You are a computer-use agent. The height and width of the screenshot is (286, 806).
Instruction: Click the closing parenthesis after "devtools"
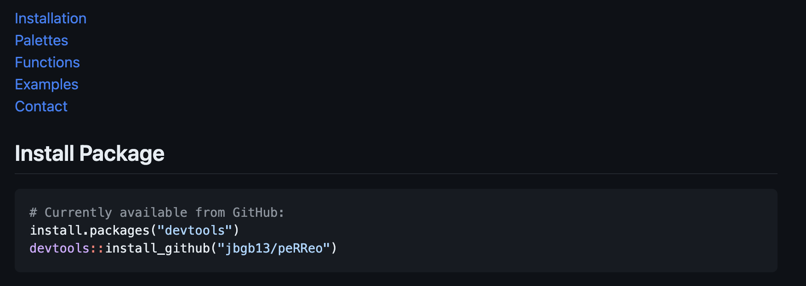236,231
